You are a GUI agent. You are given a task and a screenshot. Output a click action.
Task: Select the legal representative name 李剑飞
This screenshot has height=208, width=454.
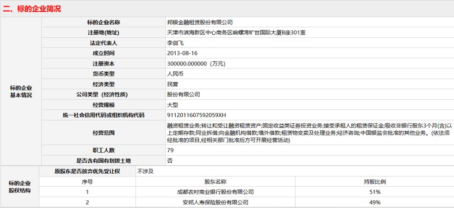(x=175, y=43)
